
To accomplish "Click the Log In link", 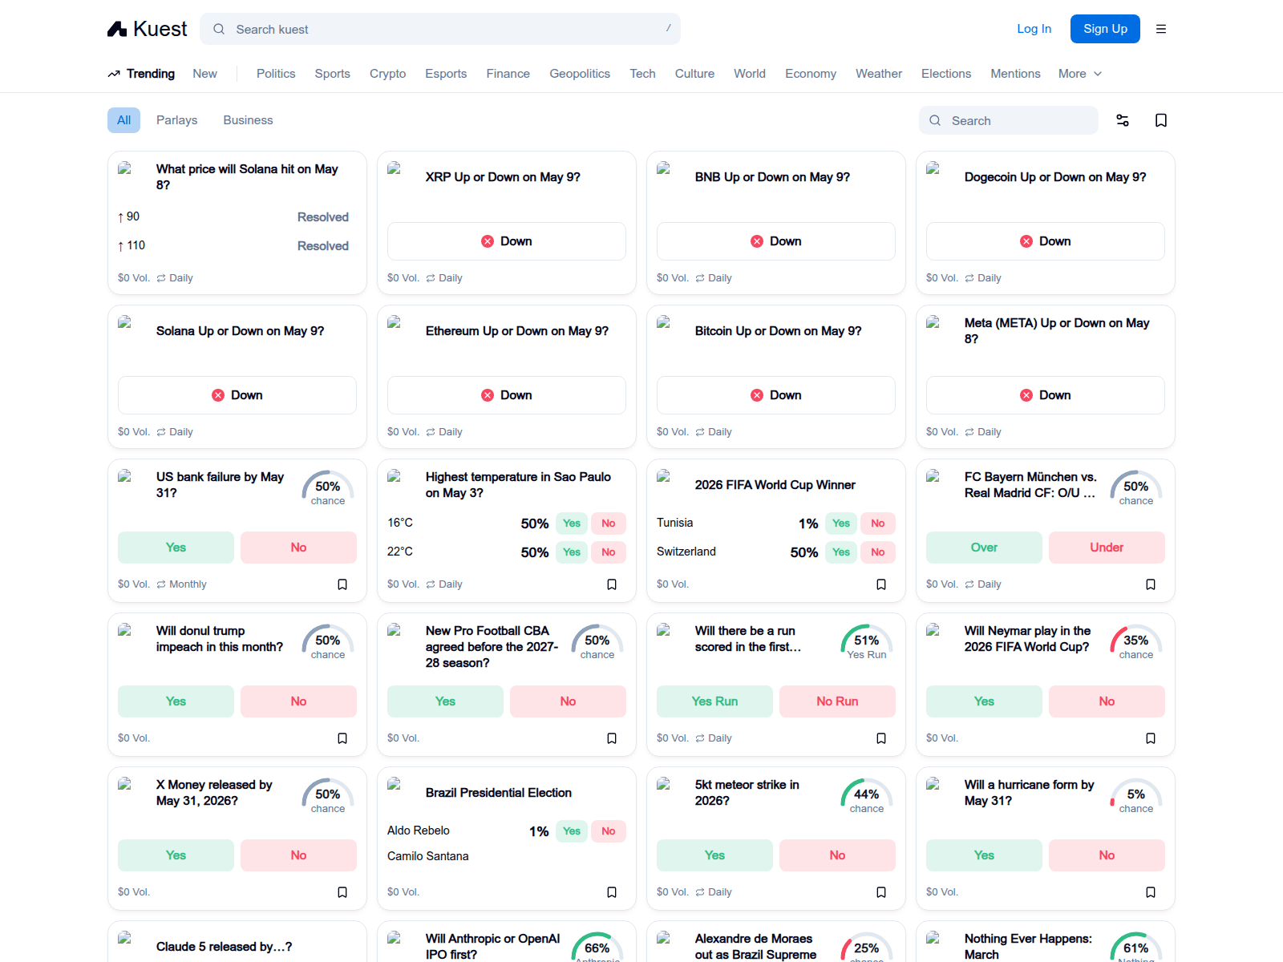I will 1034,29.
